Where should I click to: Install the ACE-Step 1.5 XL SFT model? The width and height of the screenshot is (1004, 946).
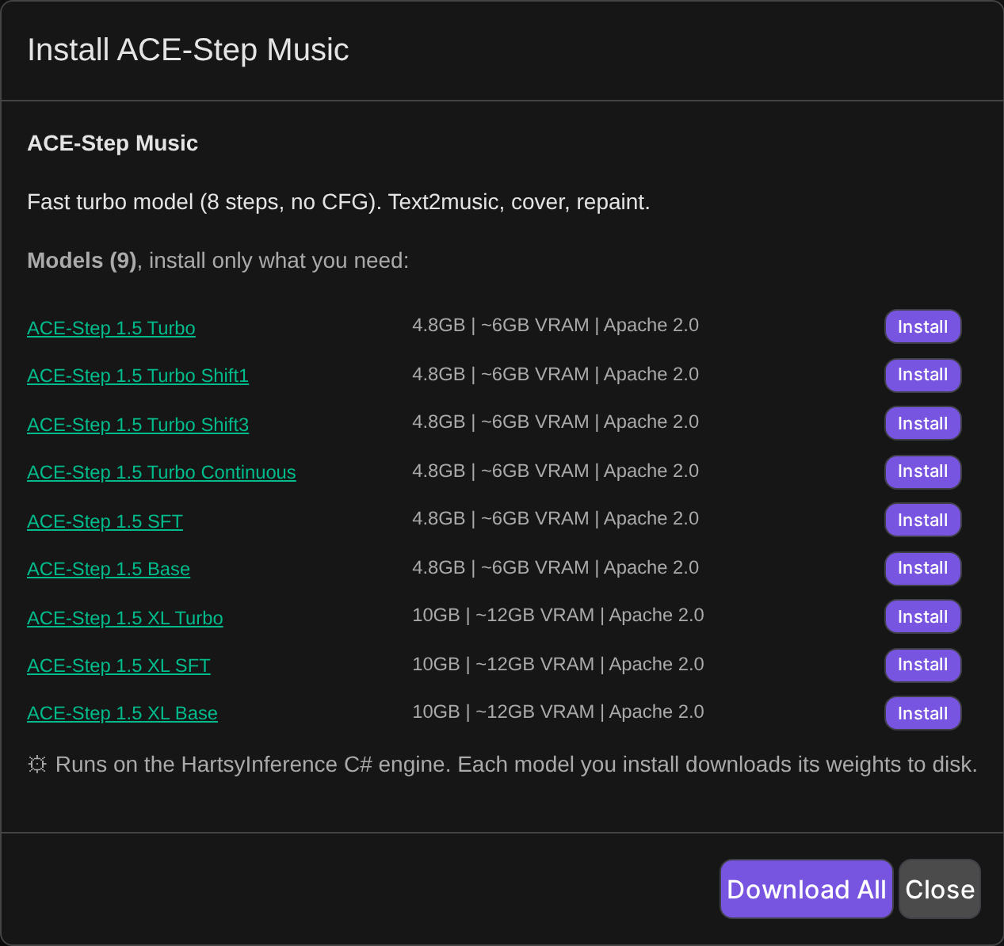(922, 665)
